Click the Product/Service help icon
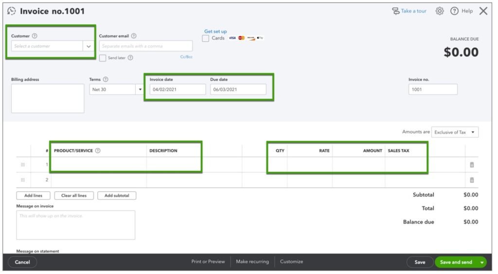Viewport: 498px width, 274px height. 98,151
